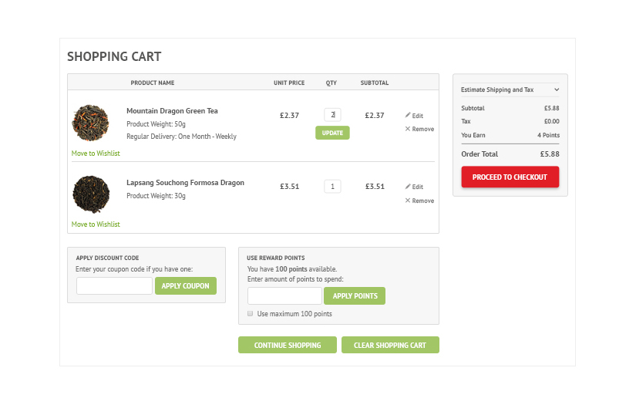Move Mountain Dragon Green Tea to wishlist
The width and height of the screenshot is (636, 405).
(96, 154)
